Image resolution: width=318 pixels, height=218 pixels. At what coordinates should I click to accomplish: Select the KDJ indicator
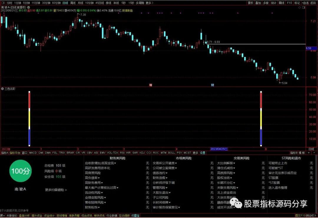[142, 153]
